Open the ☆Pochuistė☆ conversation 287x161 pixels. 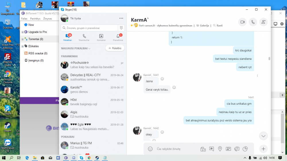[x=93, y=65]
